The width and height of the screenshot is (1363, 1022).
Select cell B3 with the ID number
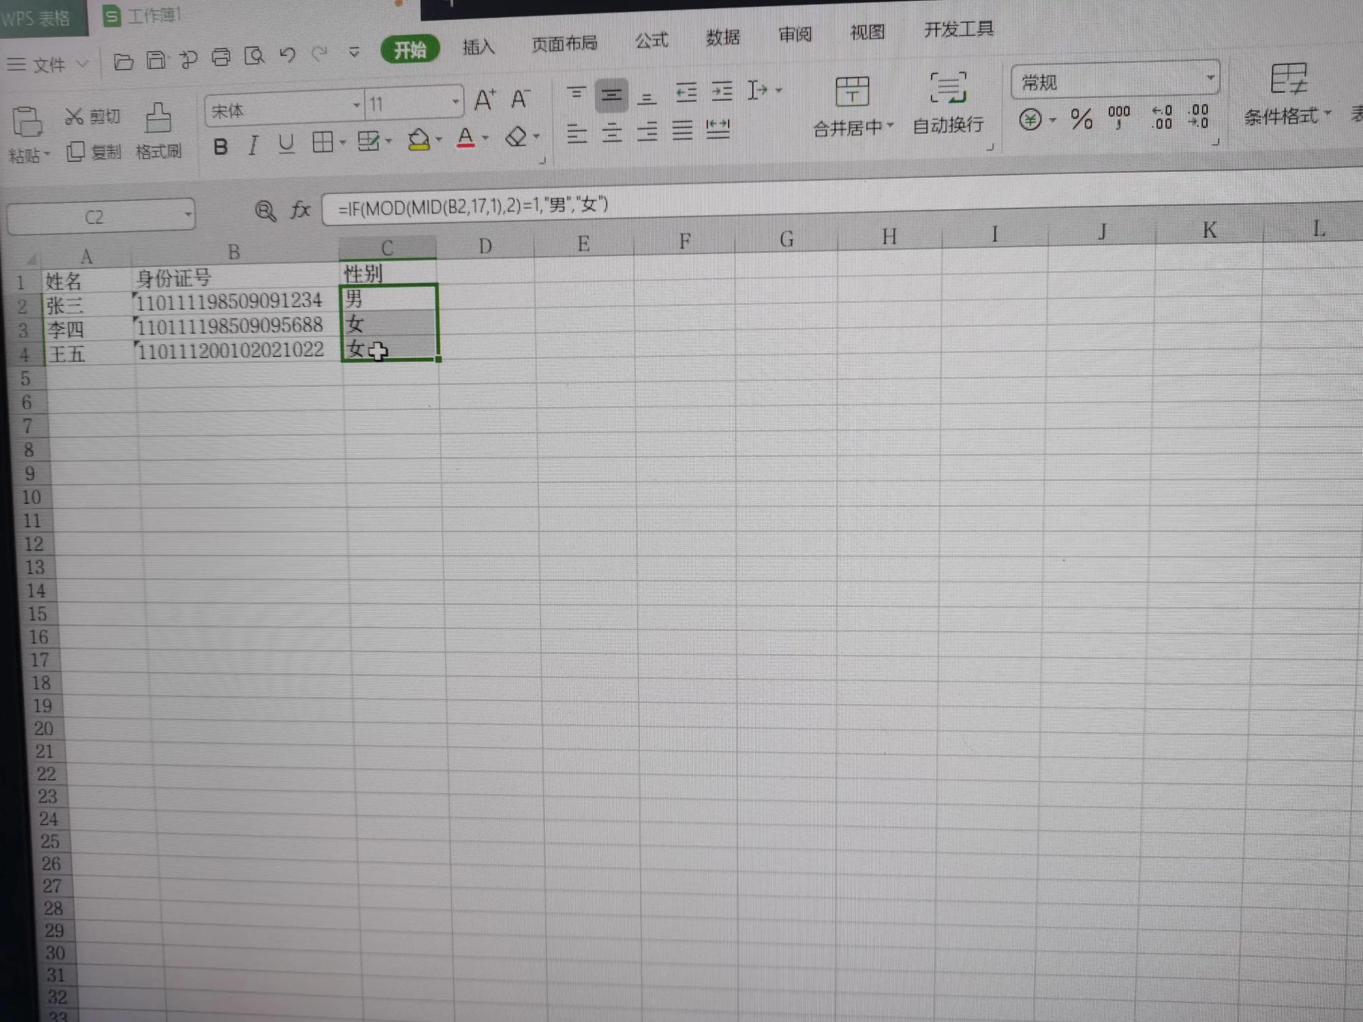[230, 326]
